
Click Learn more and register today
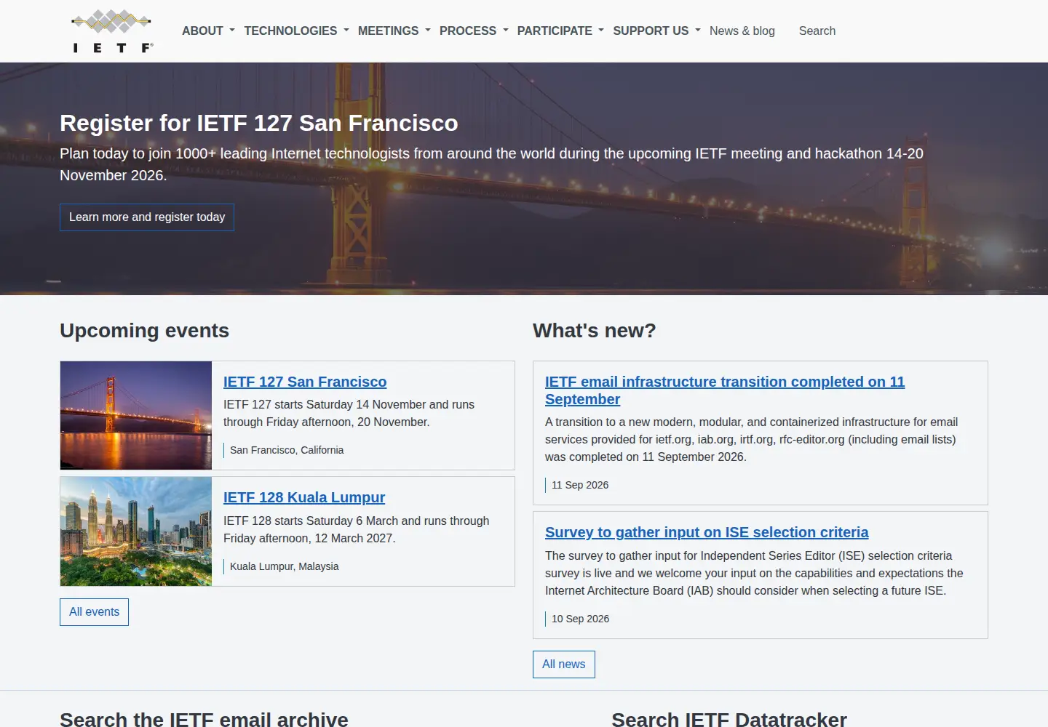[x=147, y=217]
